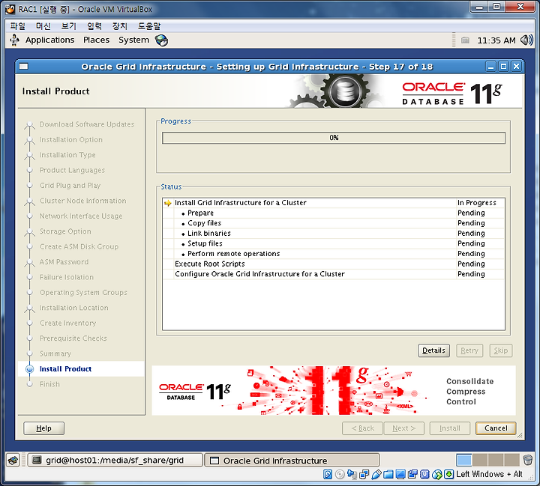Click the Help button
540x486 pixels.
pyautogui.click(x=43, y=428)
